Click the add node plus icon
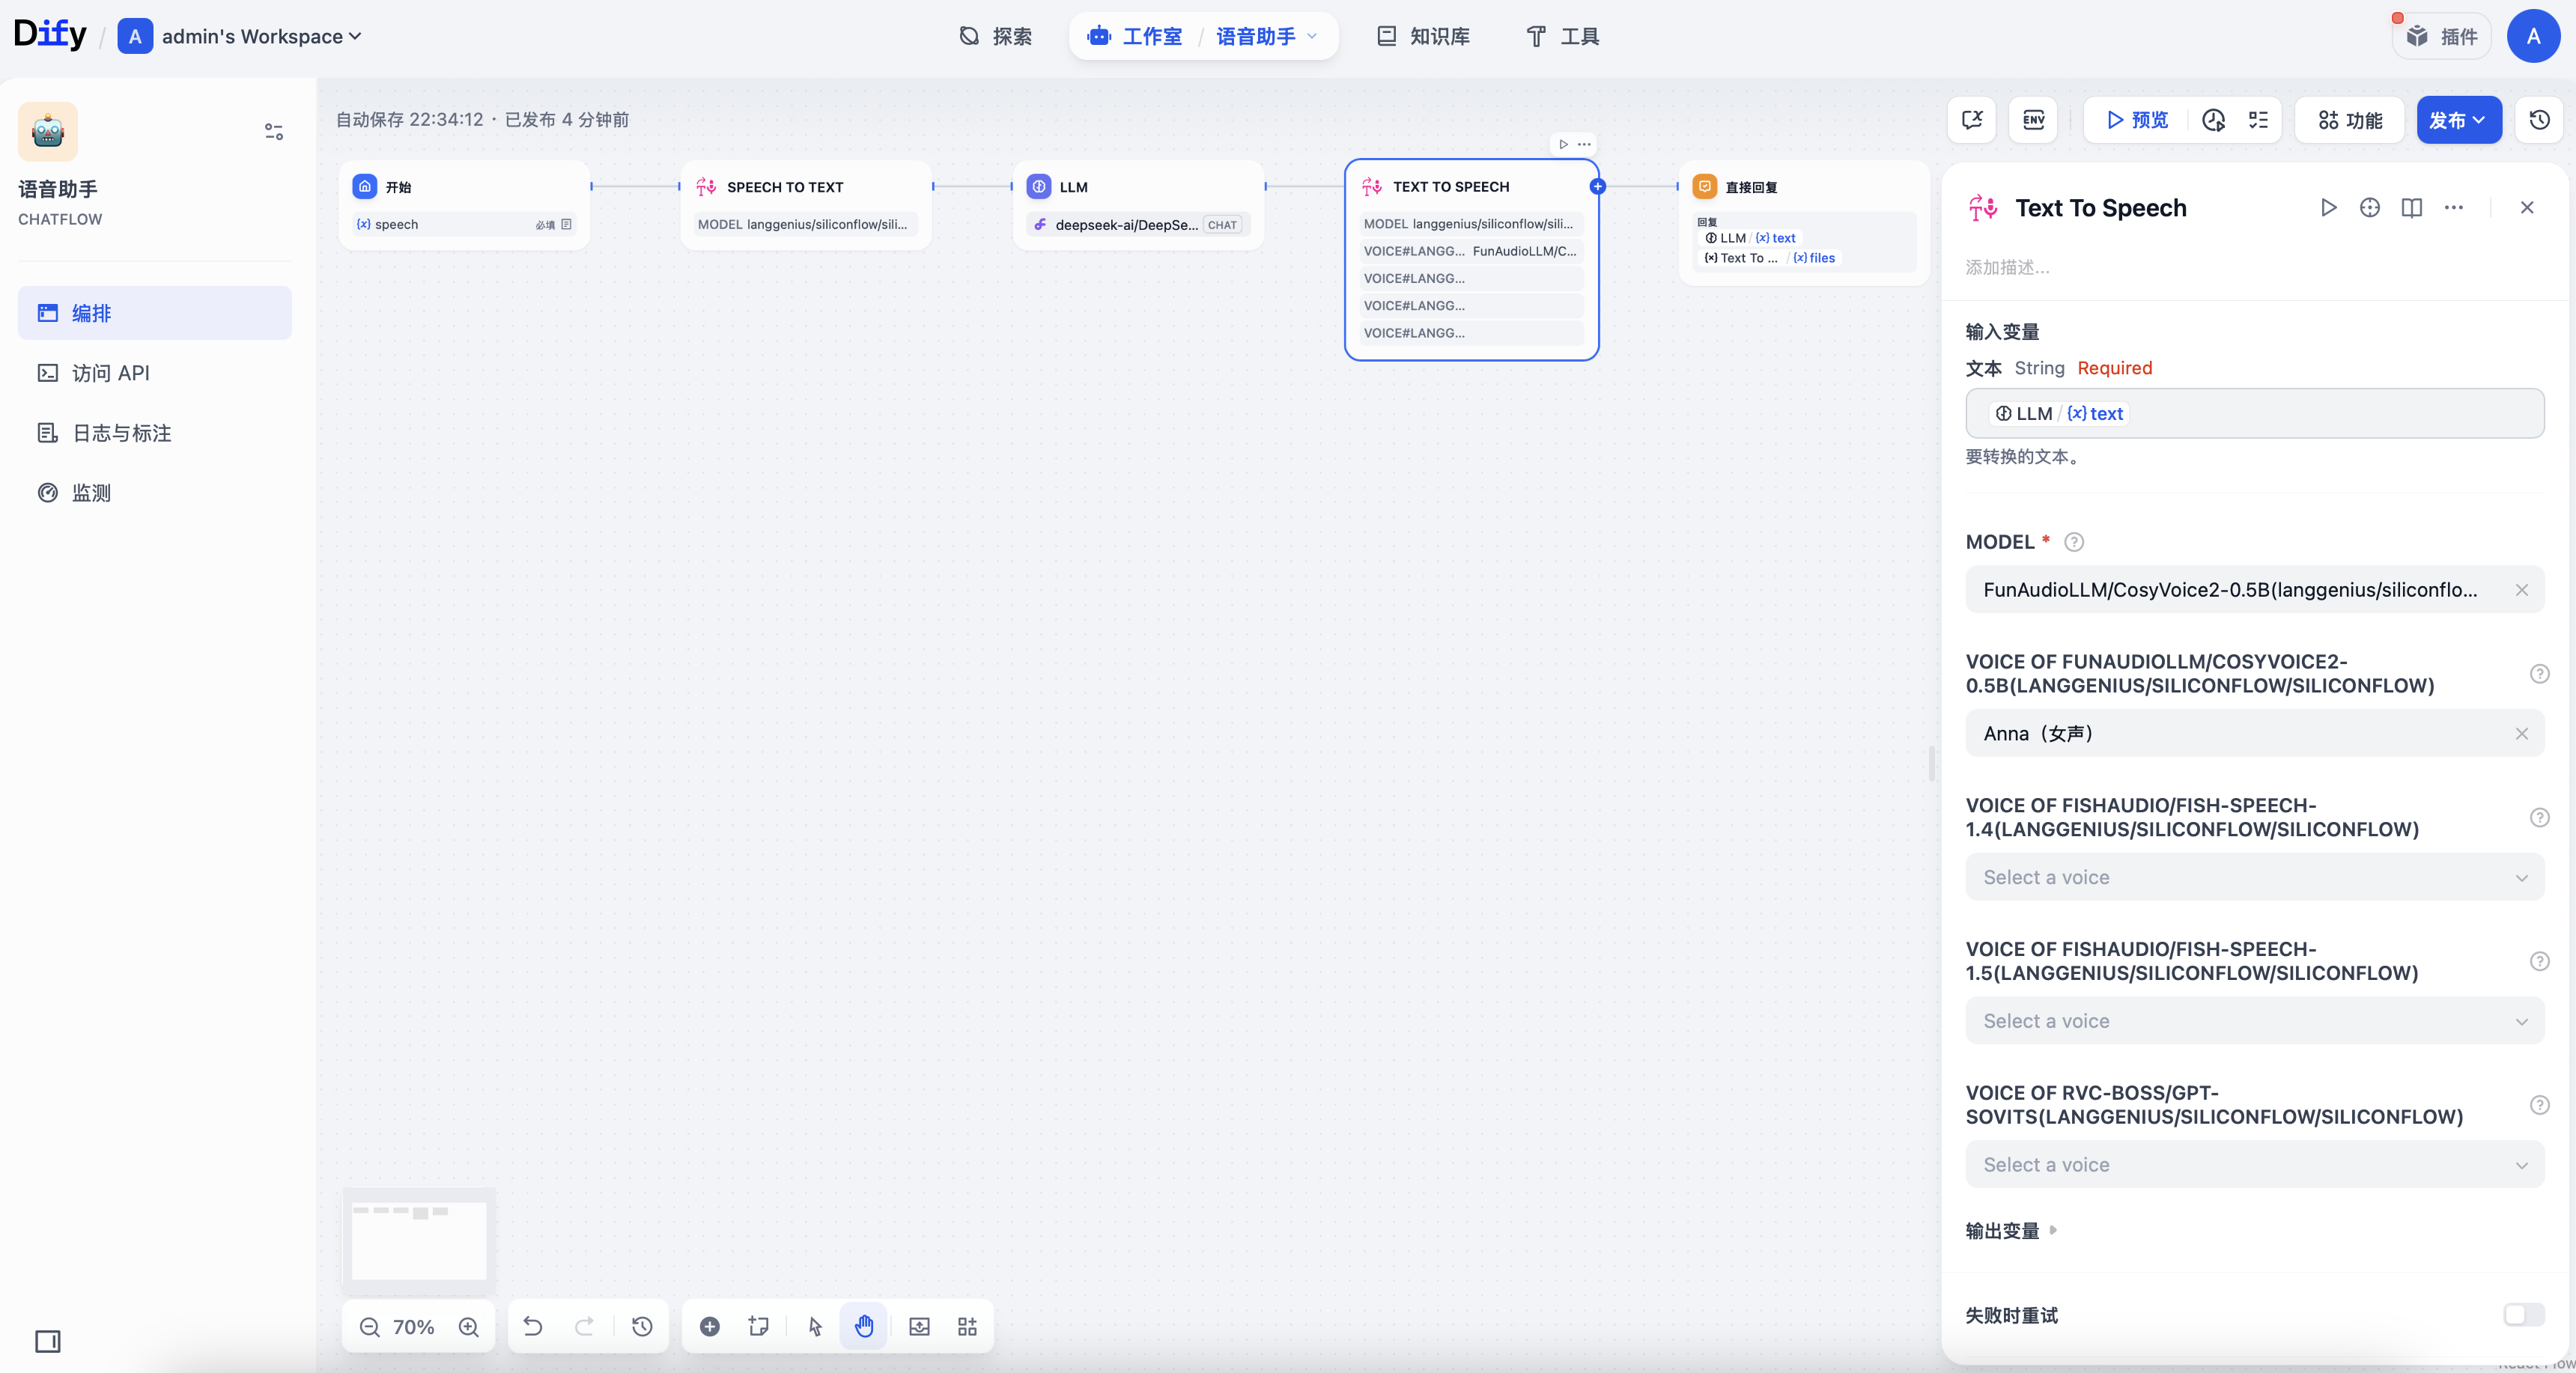This screenshot has height=1373, width=2576. pyautogui.click(x=709, y=1327)
